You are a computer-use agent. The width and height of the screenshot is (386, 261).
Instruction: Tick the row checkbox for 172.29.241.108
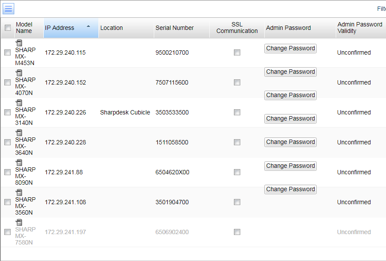point(7,202)
